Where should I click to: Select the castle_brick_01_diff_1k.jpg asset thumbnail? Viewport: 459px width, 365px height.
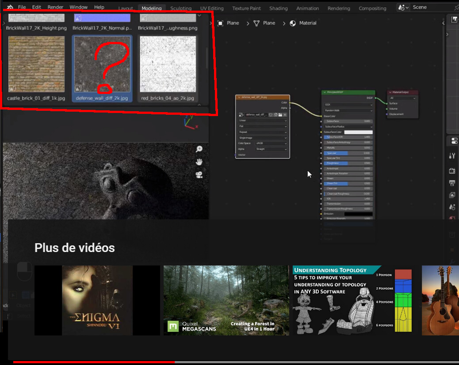point(37,64)
